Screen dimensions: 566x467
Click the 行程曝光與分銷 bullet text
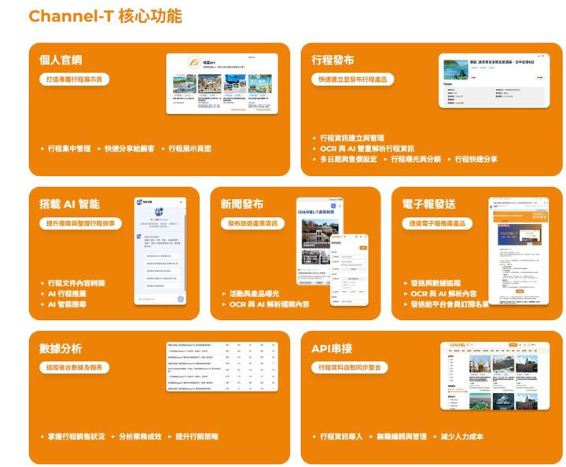[x=416, y=159]
